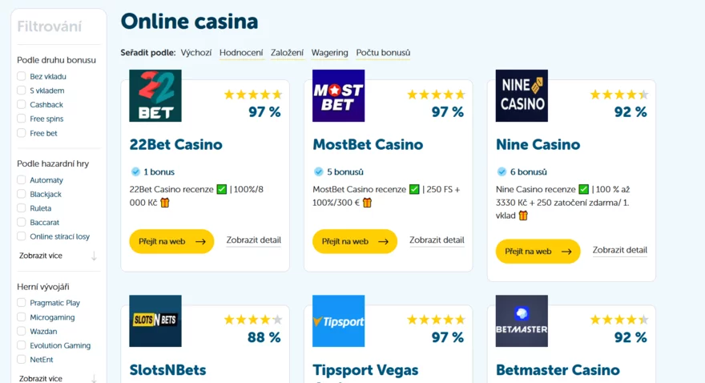Viewport: 705px width, 383px height.
Task: Sort list by 'Wagering'
Action: coord(329,53)
